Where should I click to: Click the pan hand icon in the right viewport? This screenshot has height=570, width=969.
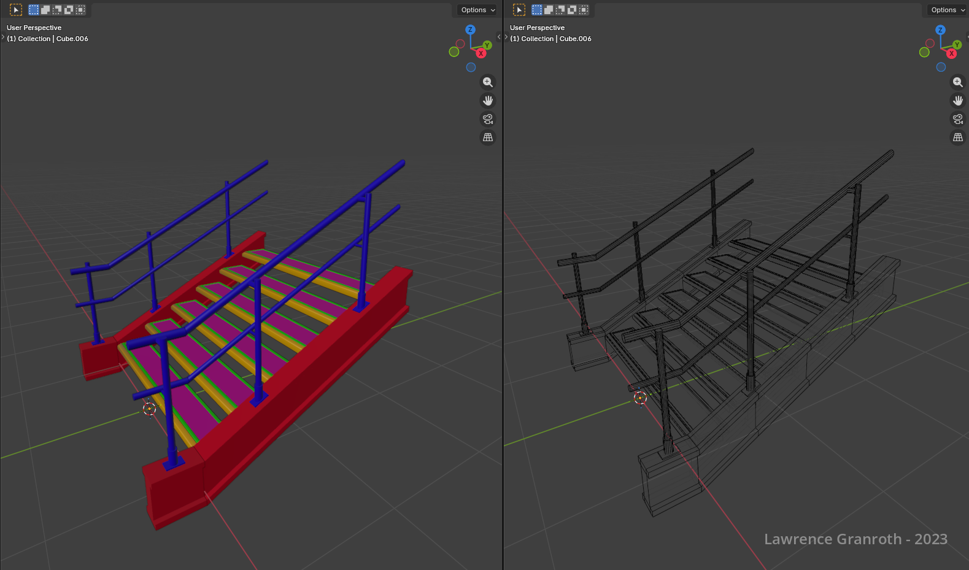pos(957,101)
